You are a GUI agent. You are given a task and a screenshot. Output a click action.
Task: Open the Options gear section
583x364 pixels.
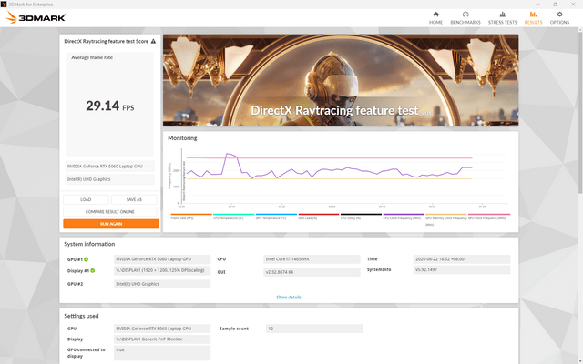tap(559, 18)
